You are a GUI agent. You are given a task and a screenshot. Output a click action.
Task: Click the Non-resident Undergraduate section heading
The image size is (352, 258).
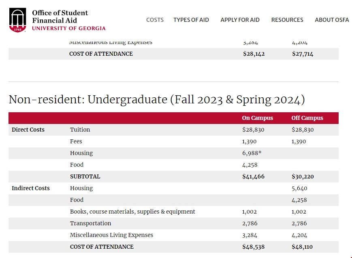pos(156,100)
